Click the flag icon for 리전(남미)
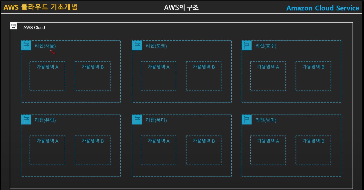 (x=247, y=119)
